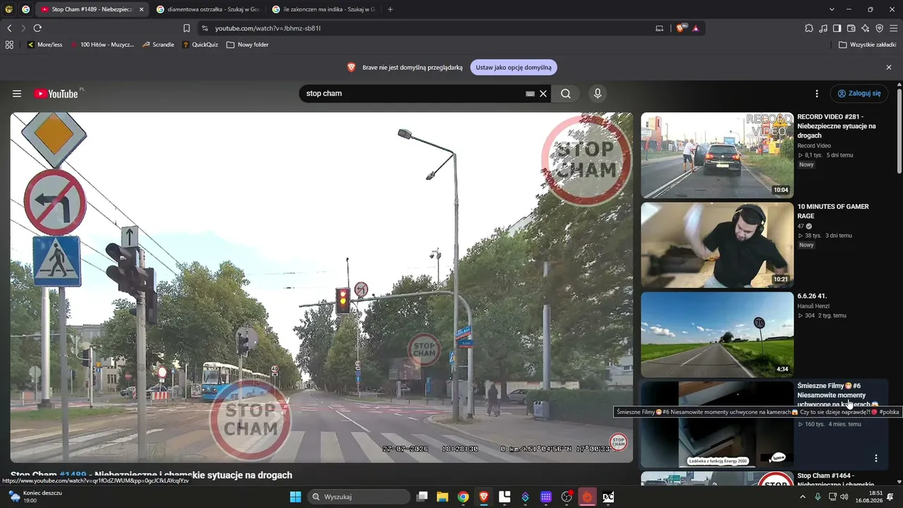The image size is (903, 508).
Task: Click Ustaw jako opcję domyślną button
Action: (x=514, y=67)
